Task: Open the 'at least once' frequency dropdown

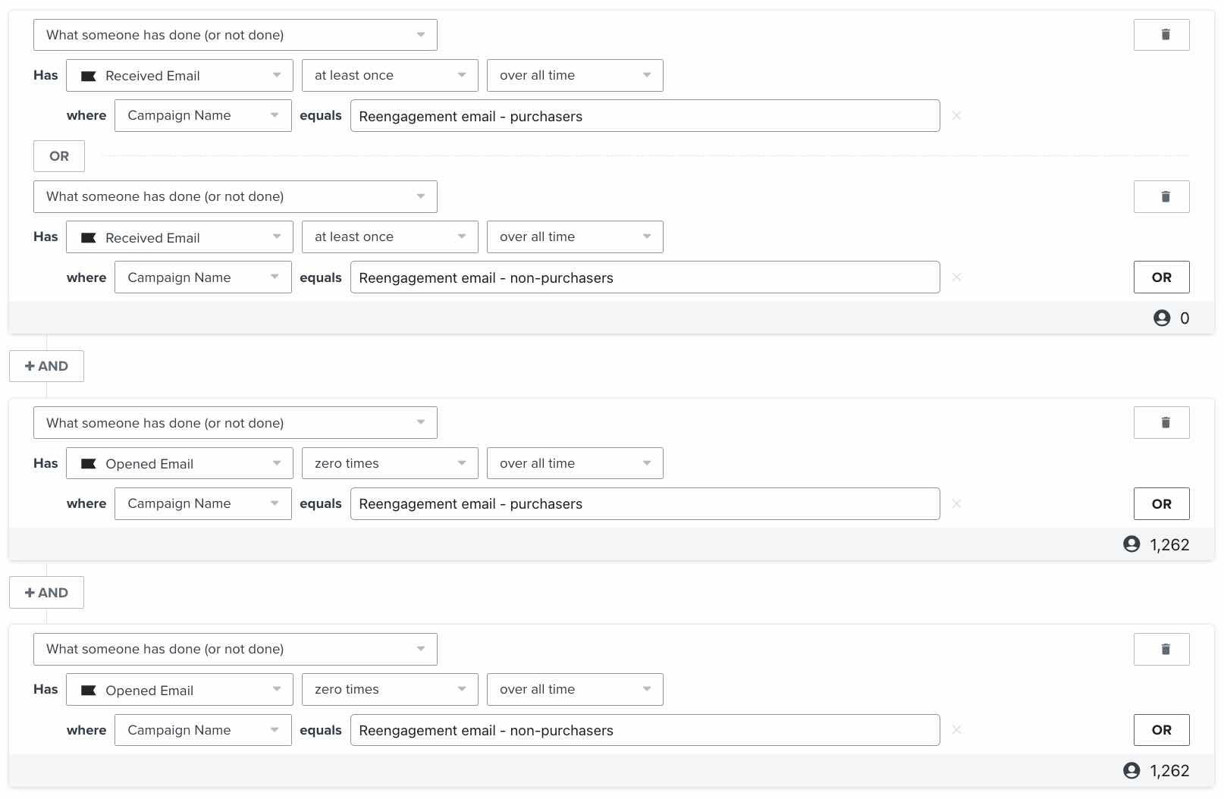Action: [389, 75]
